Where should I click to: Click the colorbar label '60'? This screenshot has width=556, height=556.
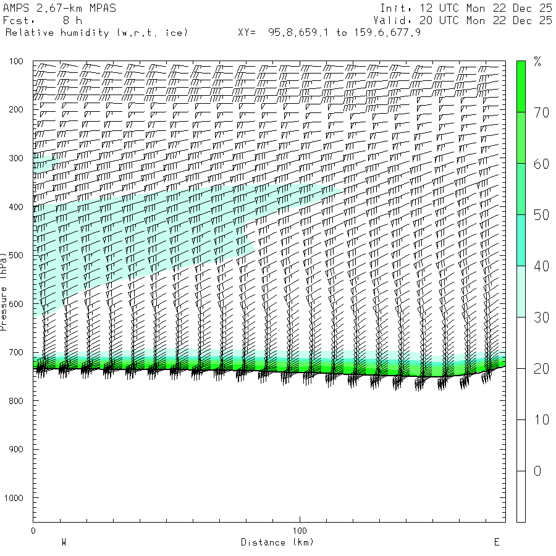pyautogui.click(x=541, y=164)
